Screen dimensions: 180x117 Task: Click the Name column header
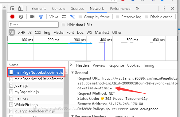pyautogui.click(x=14, y=65)
